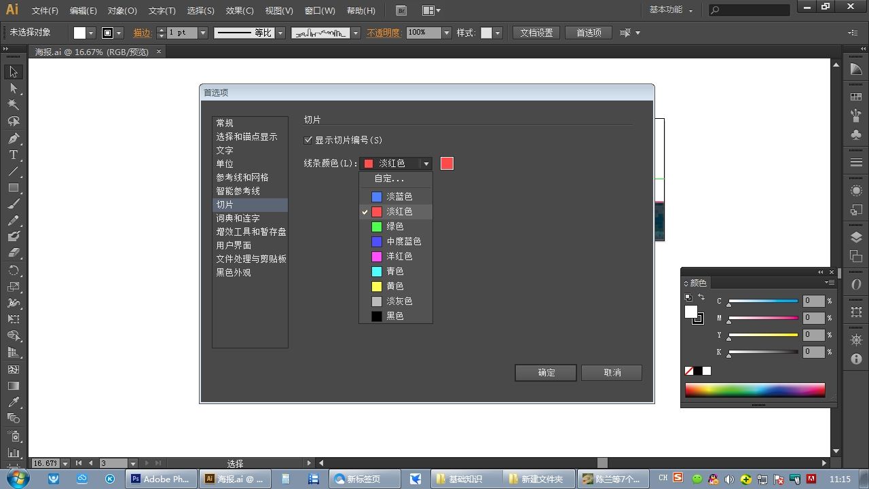The image size is (869, 489).
Task: Select the Paintbrush tool
Action: 14,204
